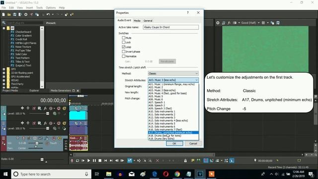Image resolution: width=318 pixels, height=179 pixels.
Task: Click the Record microphone icon in transport
Action: click(72, 161)
